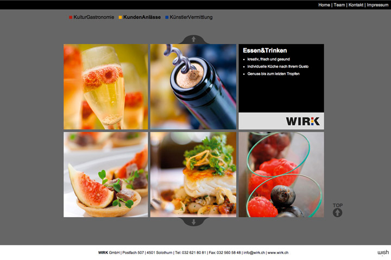The height and width of the screenshot is (260, 391).
Task: Open the raspberries in glass photo
Action: point(281,174)
